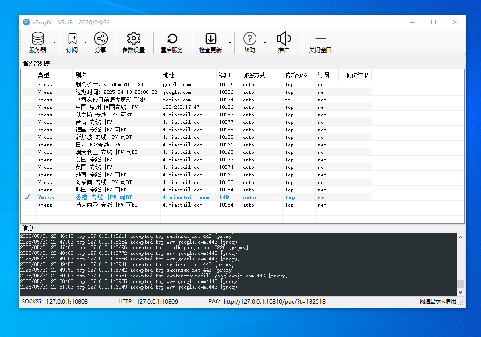Maximize the v2rayN window
This screenshot has width=481, height=337.
coord(434,22)
